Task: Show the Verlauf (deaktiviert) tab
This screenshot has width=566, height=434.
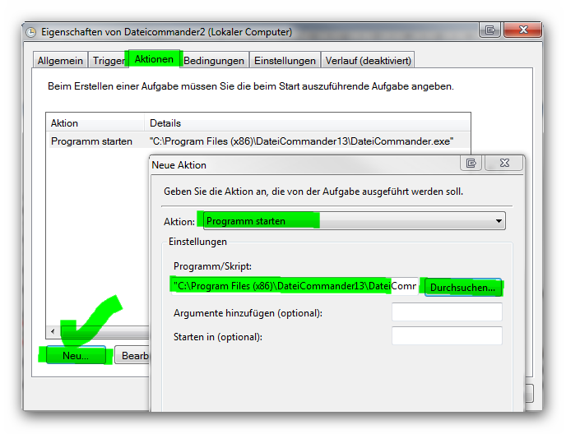Action: (368, 60)
